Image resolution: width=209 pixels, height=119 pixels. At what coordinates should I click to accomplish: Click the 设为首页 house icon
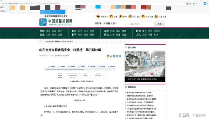pyautogui.click(x=130, y=16)
